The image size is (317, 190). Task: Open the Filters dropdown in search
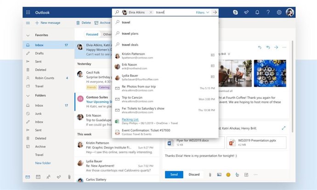point(202,12)
